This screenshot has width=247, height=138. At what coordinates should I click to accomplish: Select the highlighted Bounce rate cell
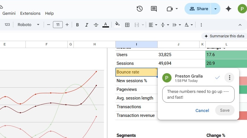tap(137, 72)
